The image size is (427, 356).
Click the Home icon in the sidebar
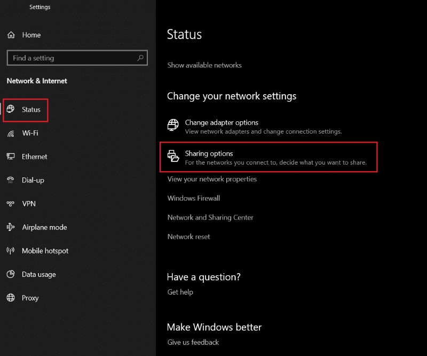(x=11, y=35)
